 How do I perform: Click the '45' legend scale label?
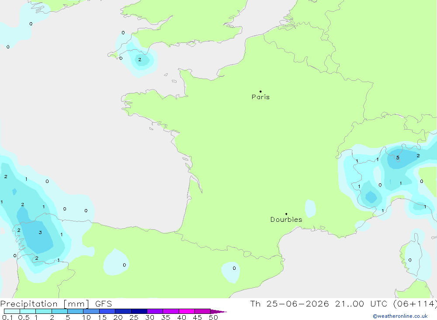(198, 317)
